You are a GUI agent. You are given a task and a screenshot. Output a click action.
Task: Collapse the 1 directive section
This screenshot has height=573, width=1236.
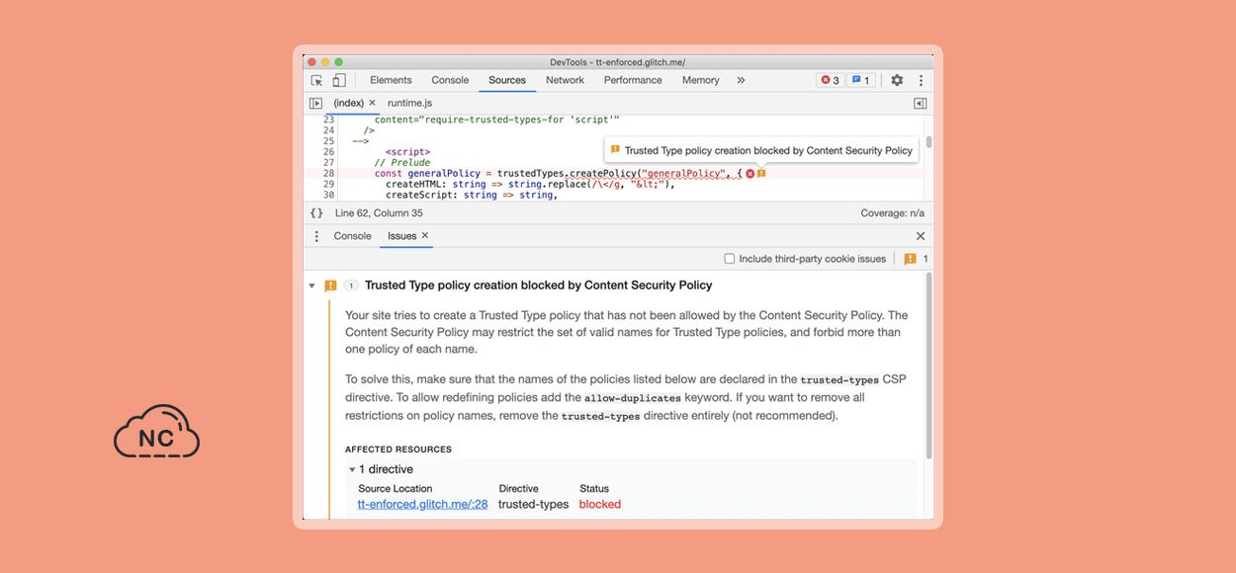click(x=351, y=469)
